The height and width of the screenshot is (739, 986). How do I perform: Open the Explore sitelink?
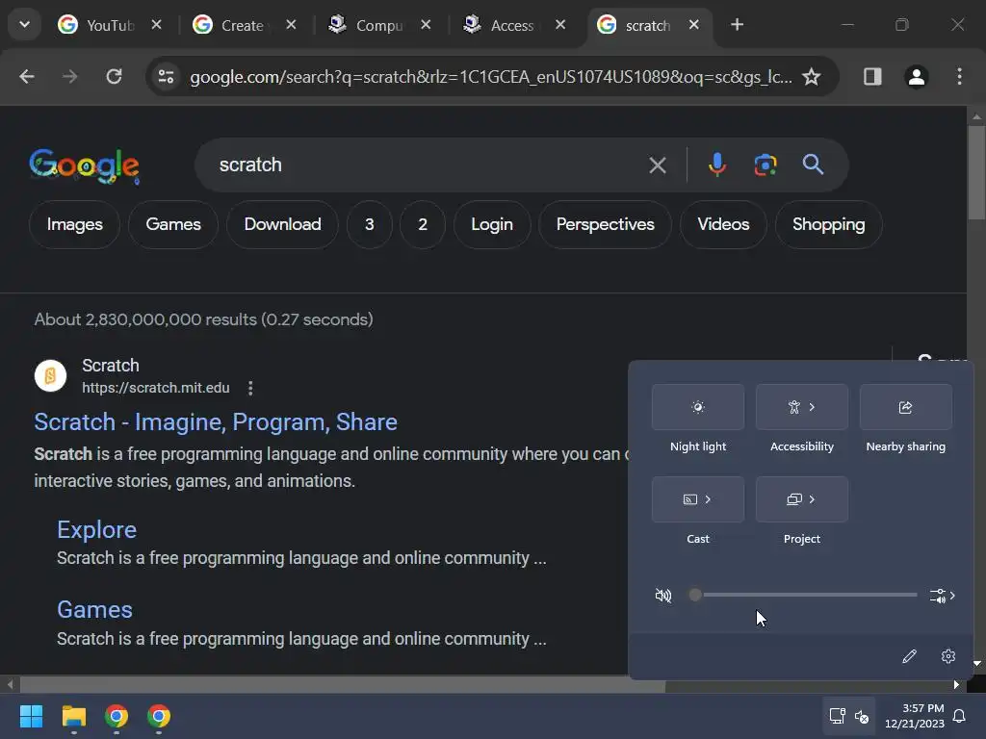coord(97,530)
